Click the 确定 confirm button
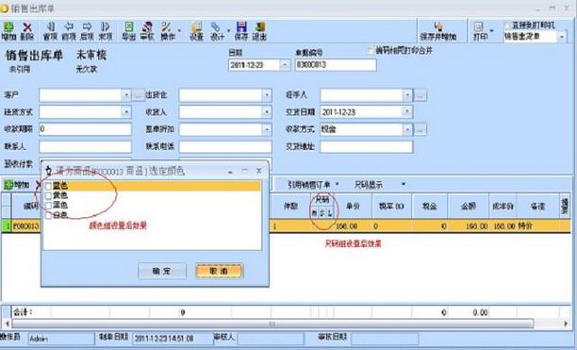 click(162, 272)
